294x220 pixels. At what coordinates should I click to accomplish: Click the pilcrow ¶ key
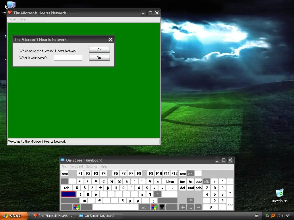click(150, 195)
